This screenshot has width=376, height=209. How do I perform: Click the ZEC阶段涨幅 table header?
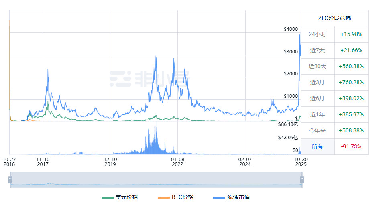pos(334,18)
